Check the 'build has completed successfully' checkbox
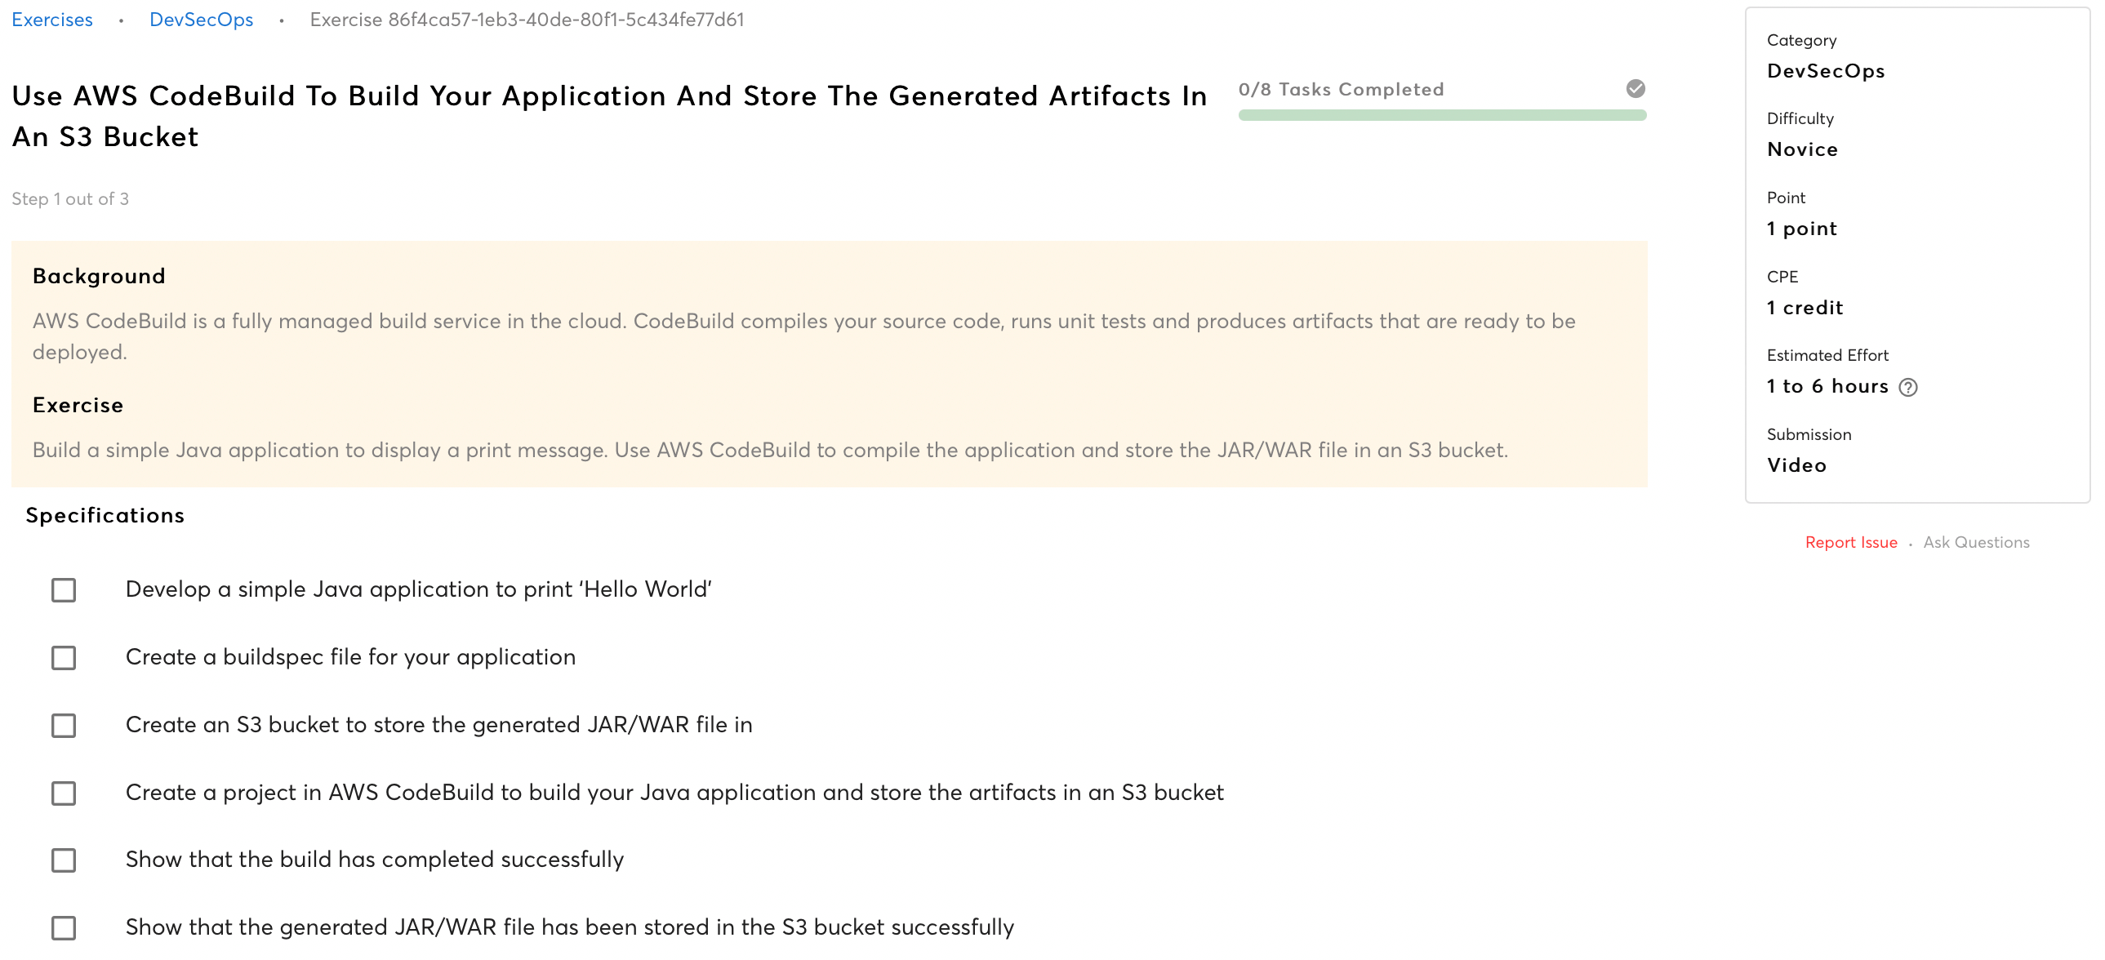2105x960 pixels. tap(64, 860)
